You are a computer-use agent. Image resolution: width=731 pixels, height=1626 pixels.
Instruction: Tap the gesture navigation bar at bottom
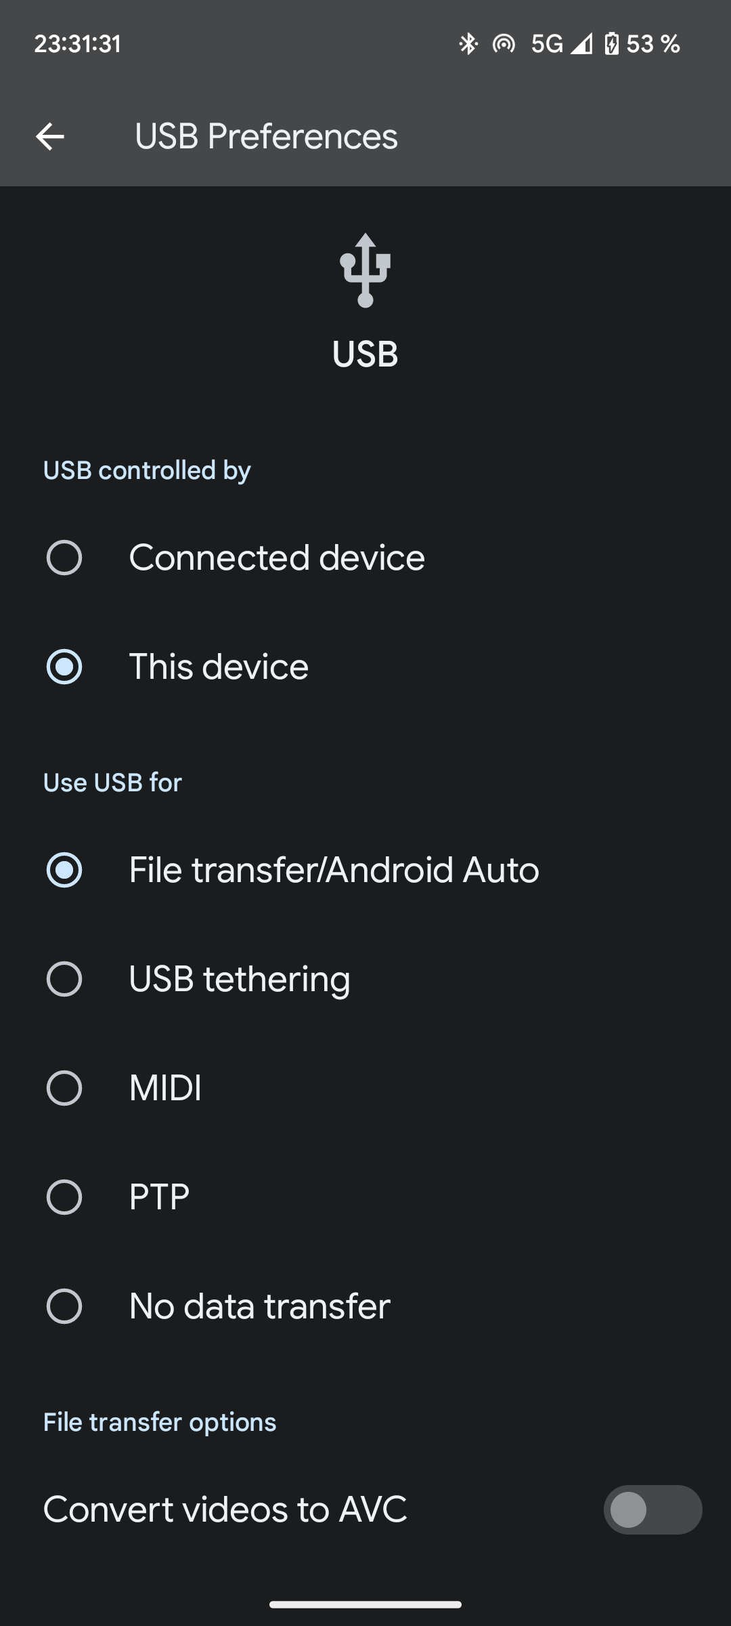click(x=365, y=1603)
